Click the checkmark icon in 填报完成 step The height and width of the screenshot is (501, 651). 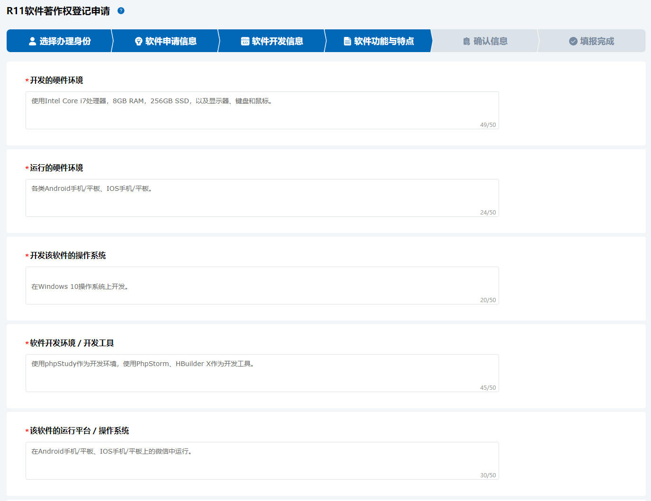tap(573, 41)
